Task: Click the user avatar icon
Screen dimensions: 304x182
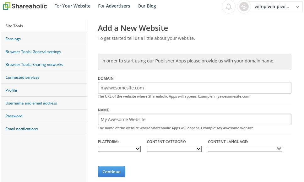Action: pos(244,7)
